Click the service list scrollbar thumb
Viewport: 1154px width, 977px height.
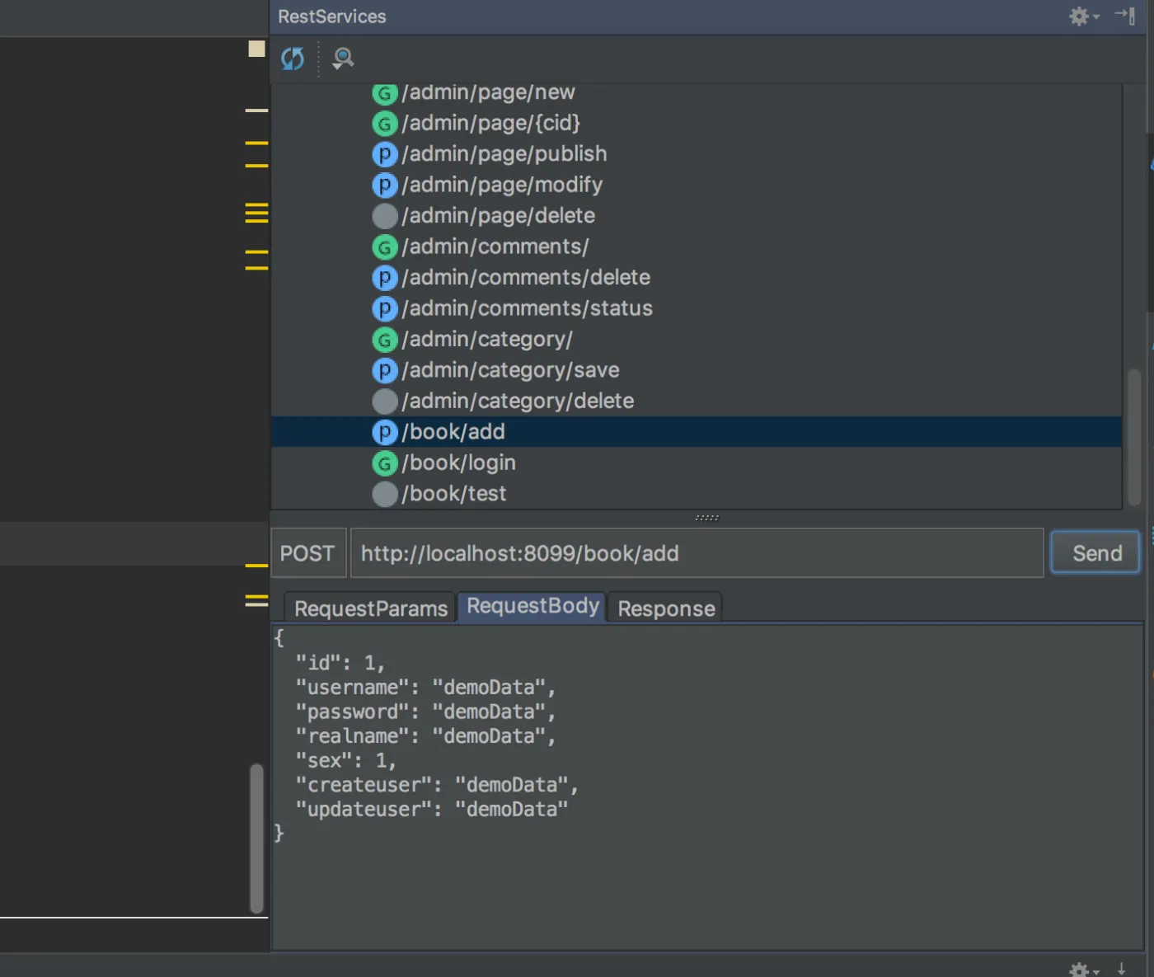pos(1134,437)
